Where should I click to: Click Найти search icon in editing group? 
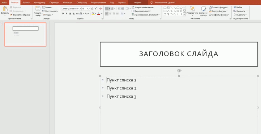(x=238, y=8)
